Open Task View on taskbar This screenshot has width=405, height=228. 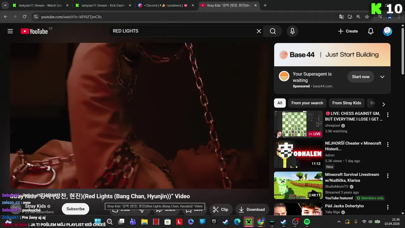tap(121, 222)
